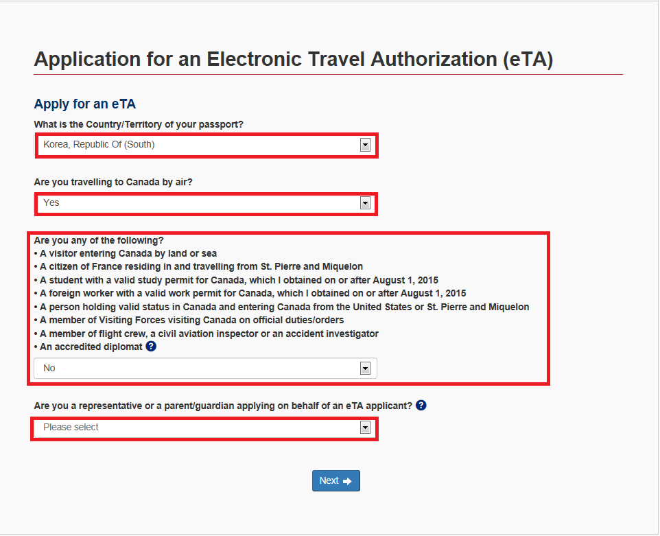This screenshot has width=660, height=536.
Task: Open the Country/Territory of passport dropdown
Action: pyautogui.click(x=207, y=145)
